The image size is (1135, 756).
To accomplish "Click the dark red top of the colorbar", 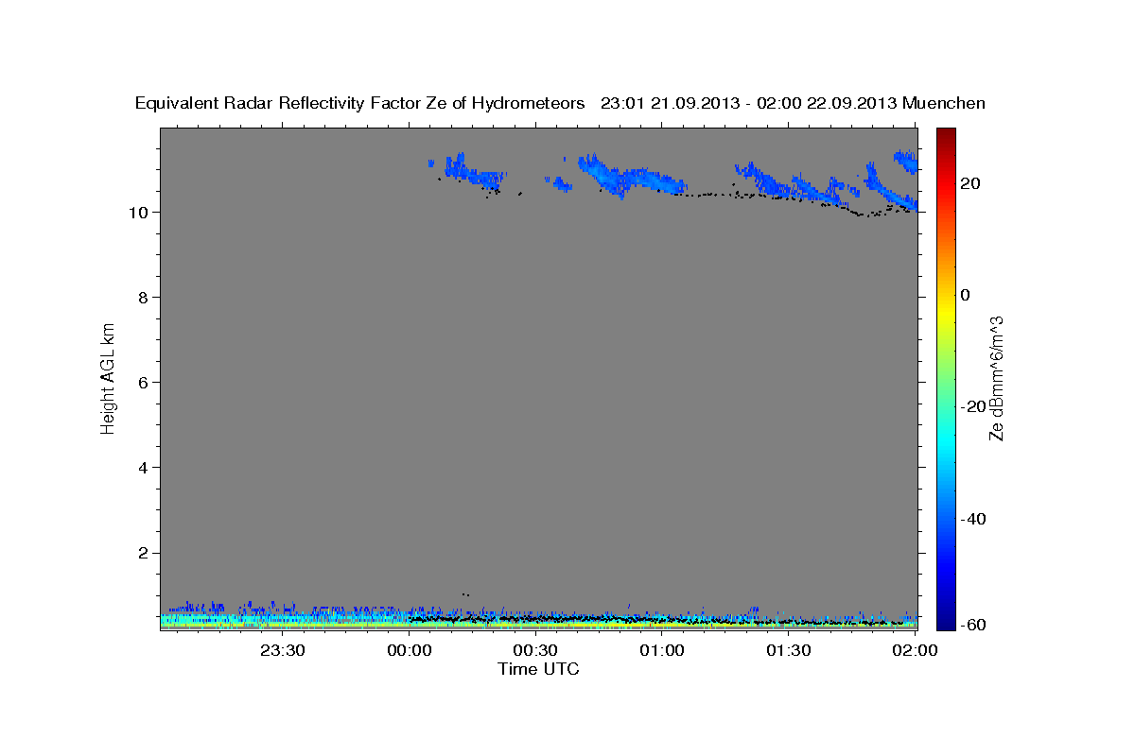I will pos(948,135).
